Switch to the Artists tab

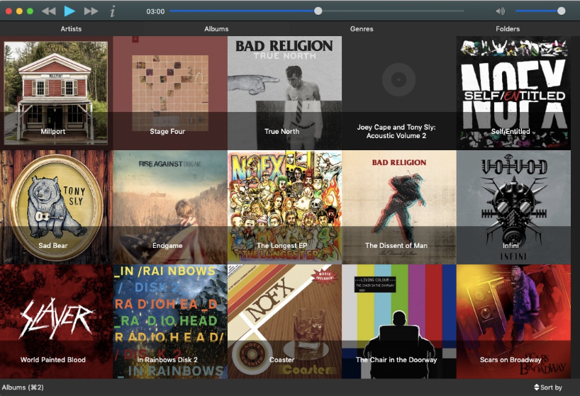(x=71, y=29)
